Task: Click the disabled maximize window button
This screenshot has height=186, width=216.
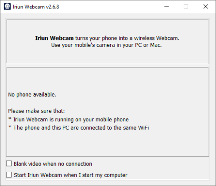Action: coord(186,7)
